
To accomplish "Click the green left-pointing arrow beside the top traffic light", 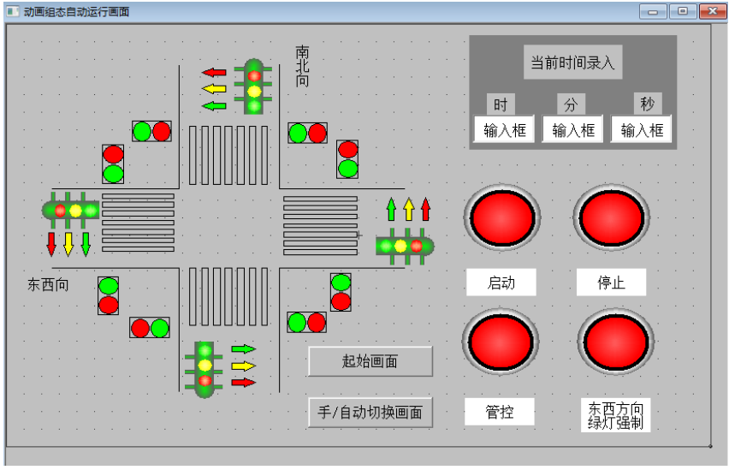I will coord(214,106).
